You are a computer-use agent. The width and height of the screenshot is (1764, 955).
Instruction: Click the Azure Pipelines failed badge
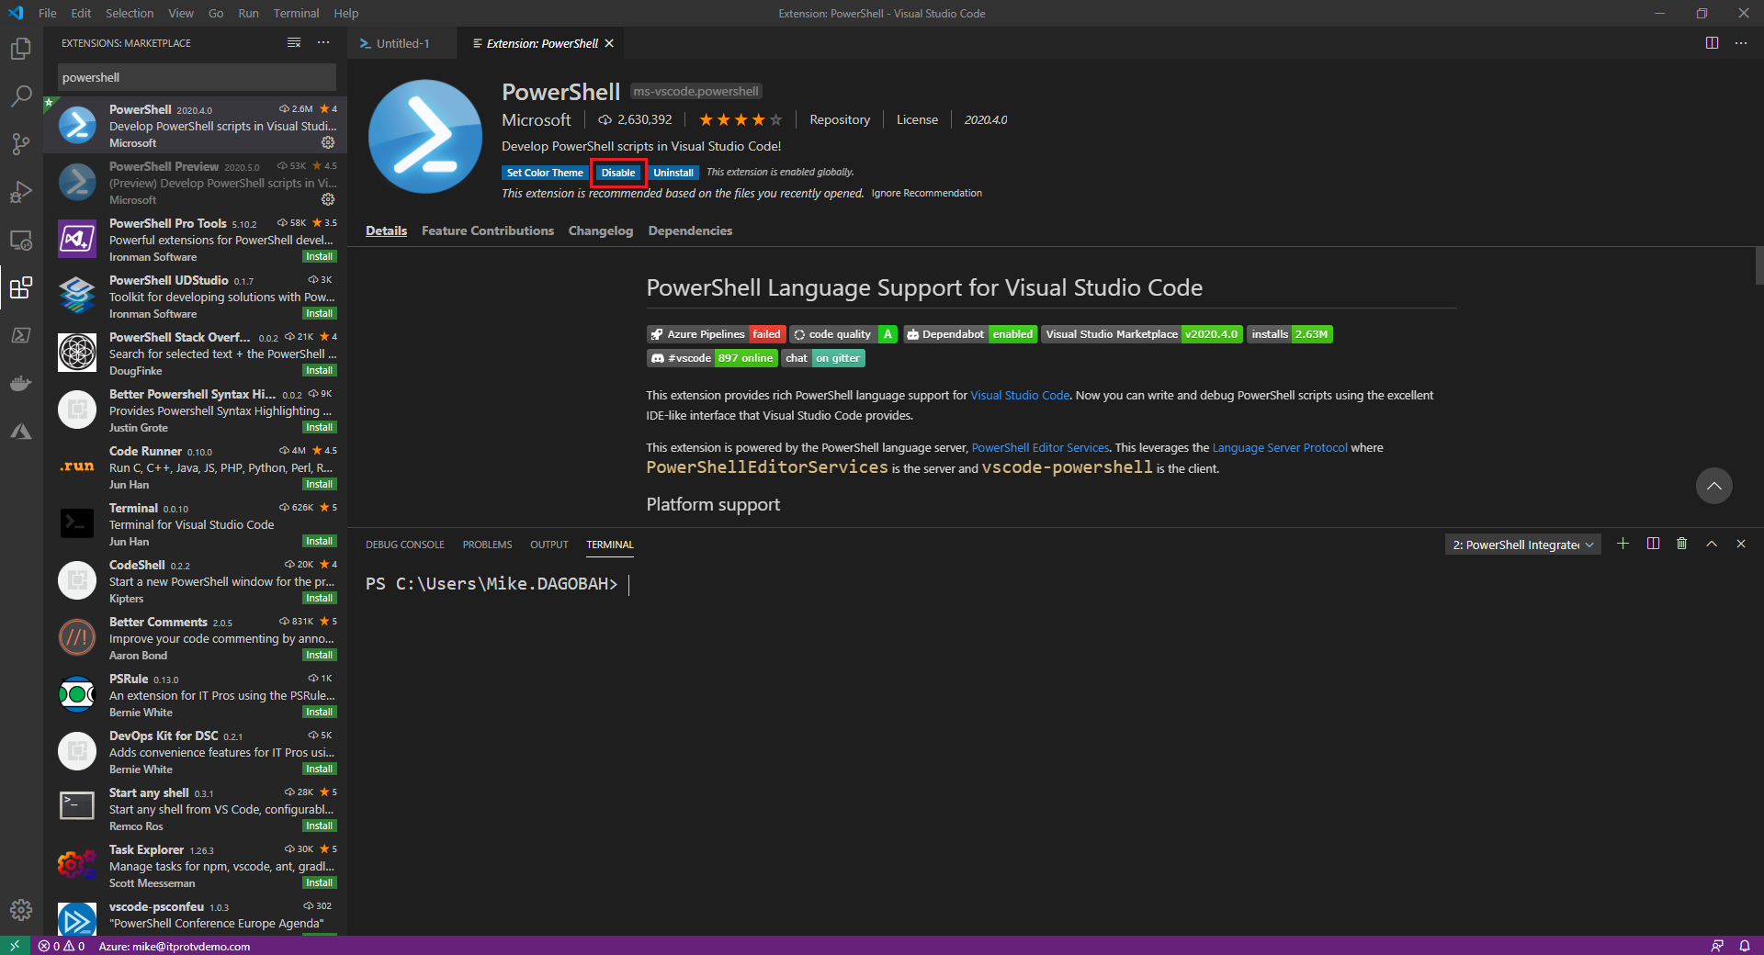point(717,334)
